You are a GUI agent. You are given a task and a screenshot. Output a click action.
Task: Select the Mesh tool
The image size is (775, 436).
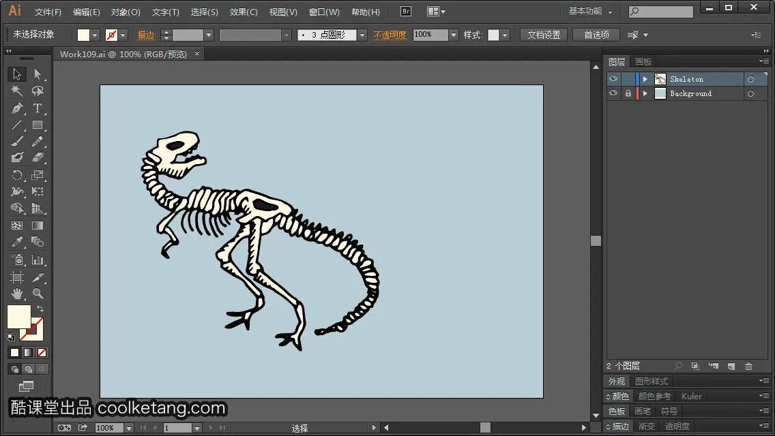[x=17, y=225]
